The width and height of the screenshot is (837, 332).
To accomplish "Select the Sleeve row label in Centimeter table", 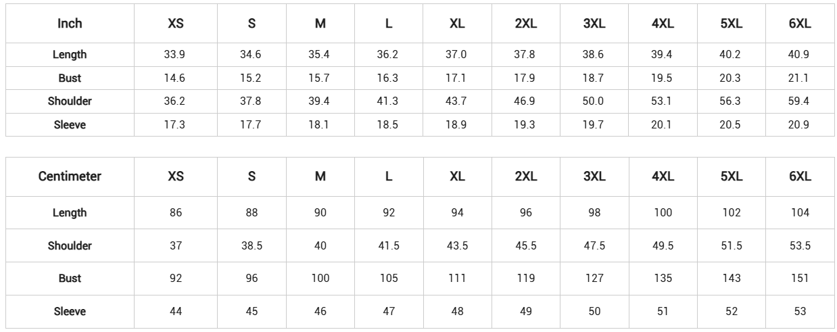I will (x=70, y=311).
